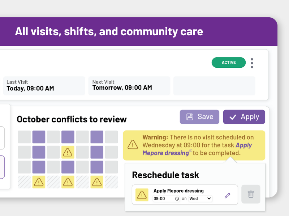The height and width of the screenshot is (216, 289).
Task: Click the ACTIVE status badge
Action: point(229,63)
